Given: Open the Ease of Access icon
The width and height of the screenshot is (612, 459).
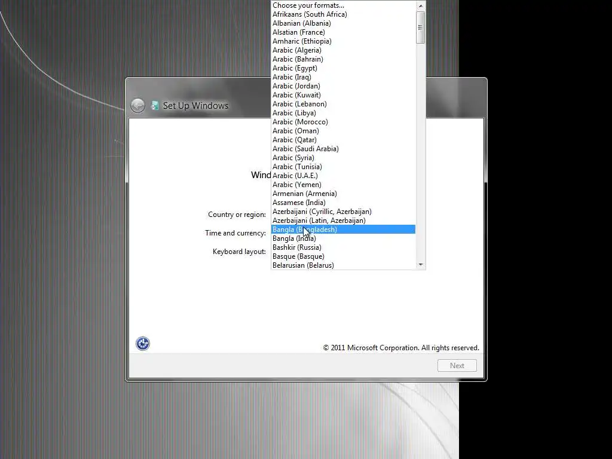Looking at the screenshot, I should pyautogui.click(x=143, y=344).
